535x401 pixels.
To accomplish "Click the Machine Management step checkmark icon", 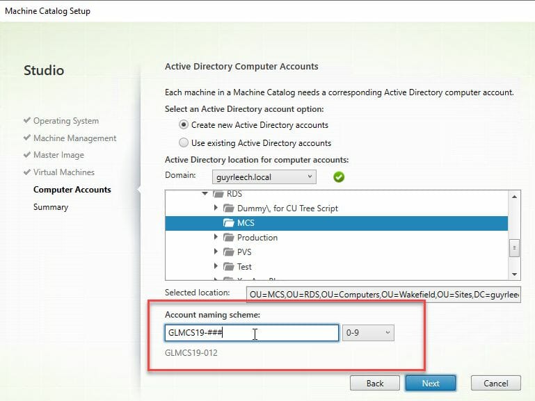I will click(27, 138).
